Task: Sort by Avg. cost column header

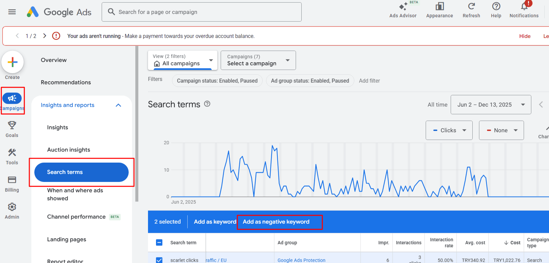Action: (x=475, y=243)
